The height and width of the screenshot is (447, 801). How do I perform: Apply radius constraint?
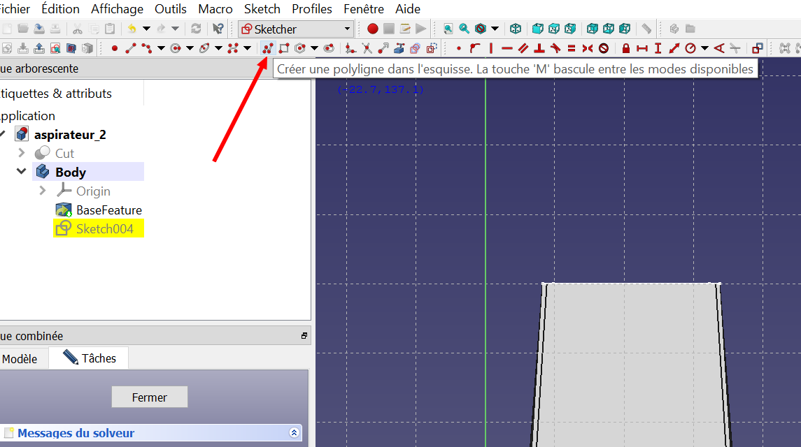pos(690,48)
